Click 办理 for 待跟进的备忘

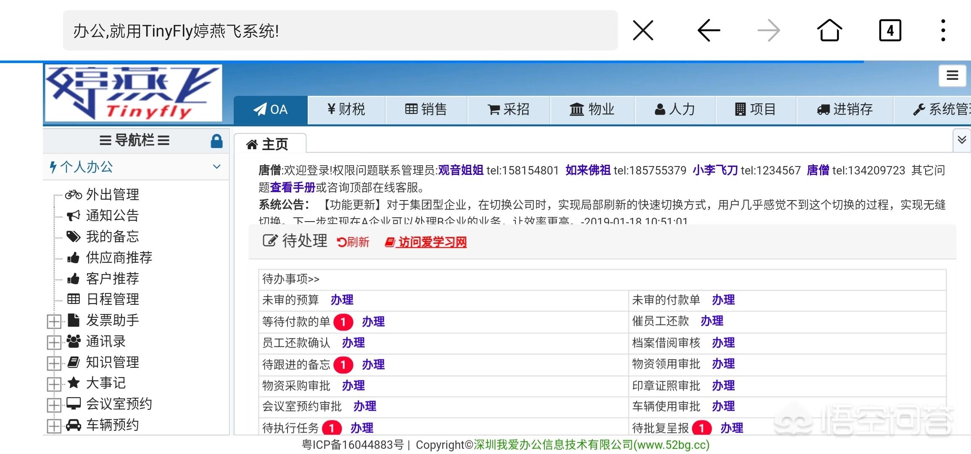373,365
